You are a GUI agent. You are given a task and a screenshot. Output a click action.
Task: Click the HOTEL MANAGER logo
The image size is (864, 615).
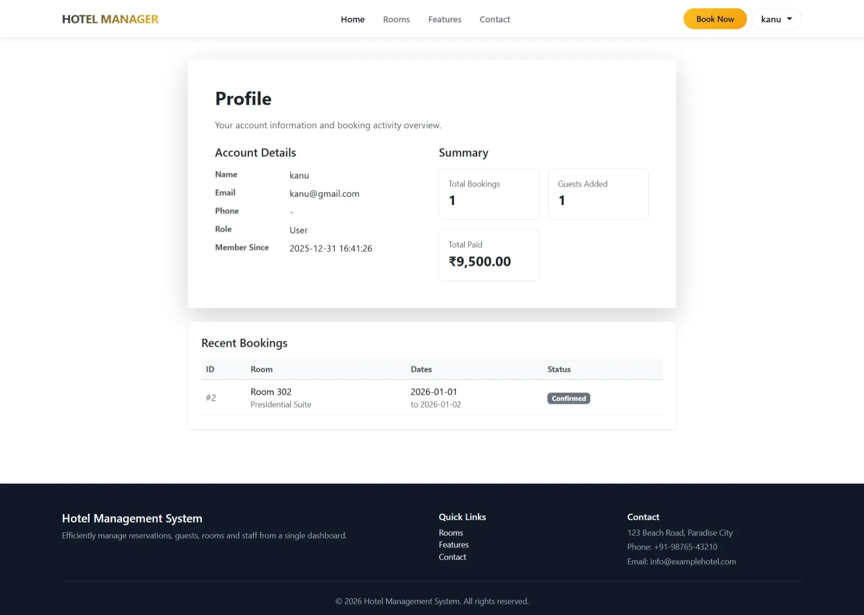point(110,19)
